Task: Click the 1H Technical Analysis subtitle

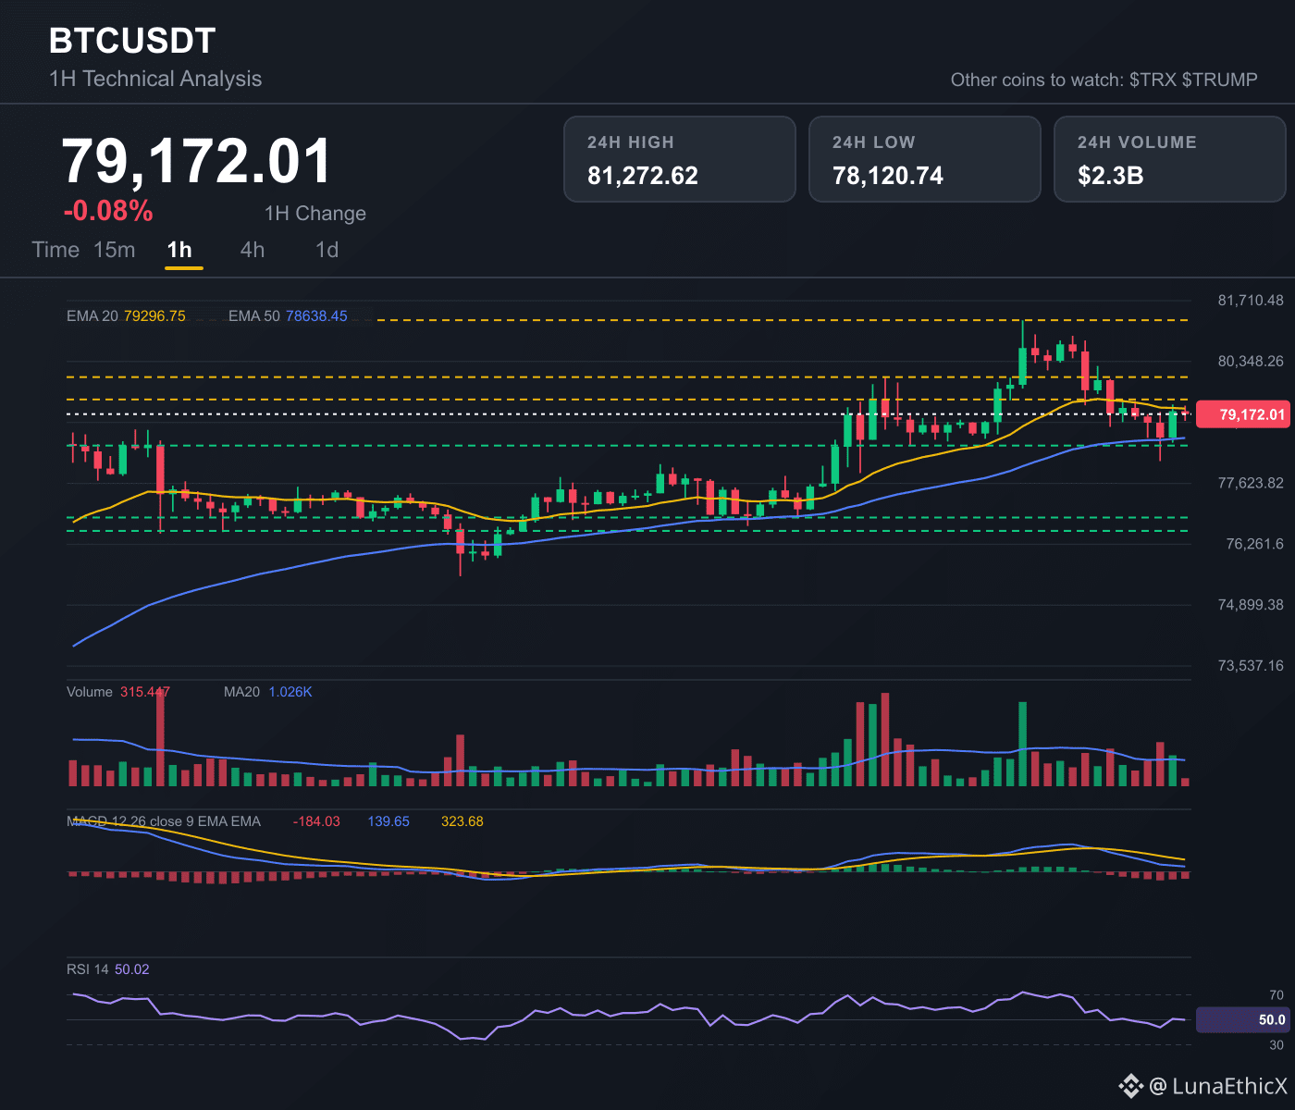Action: click(155, 79)
